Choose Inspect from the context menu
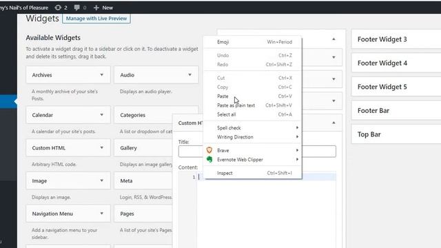The image size is (441, 248). tap(252, 173)
